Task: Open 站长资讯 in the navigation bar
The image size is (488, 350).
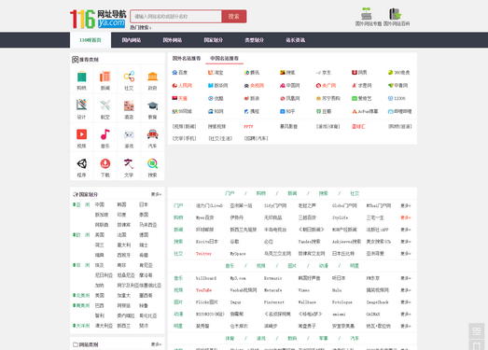Action: (296, 40)
